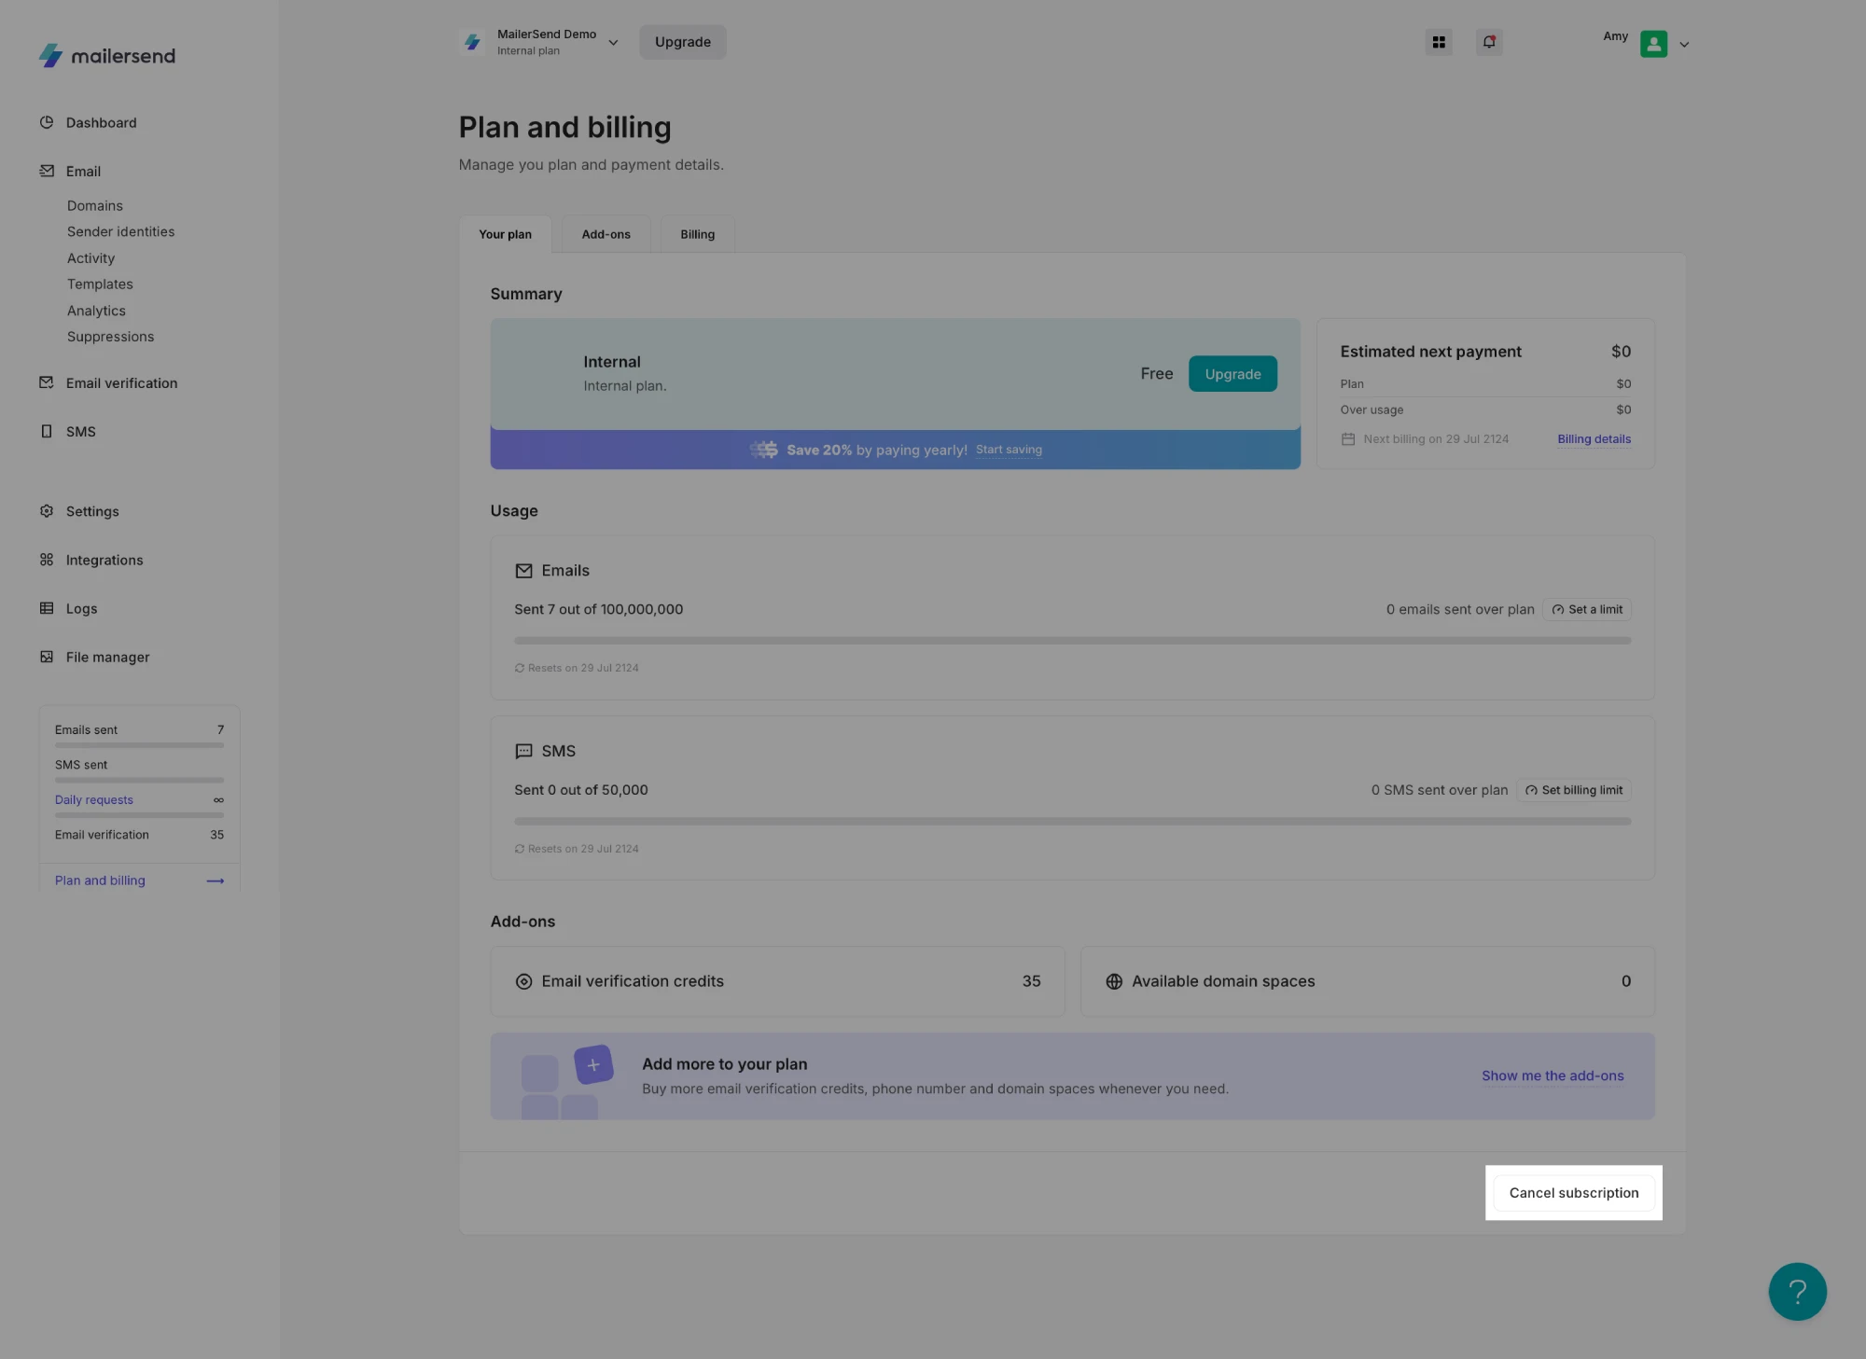
Task: Click the Cancel subscription button
Action: [1573, 1193]
